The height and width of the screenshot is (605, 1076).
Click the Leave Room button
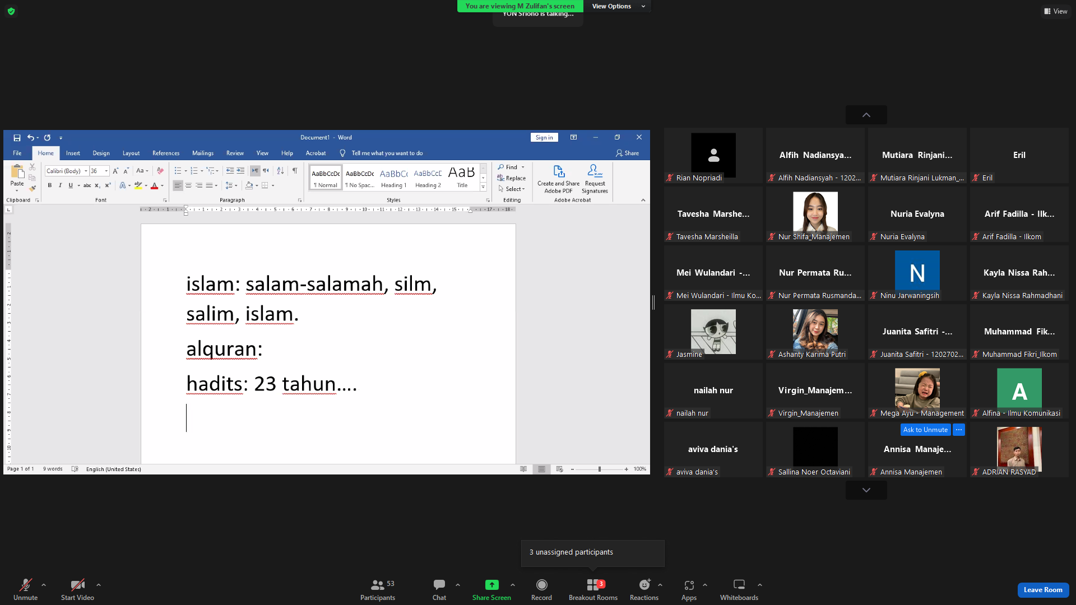point(1043,590)
